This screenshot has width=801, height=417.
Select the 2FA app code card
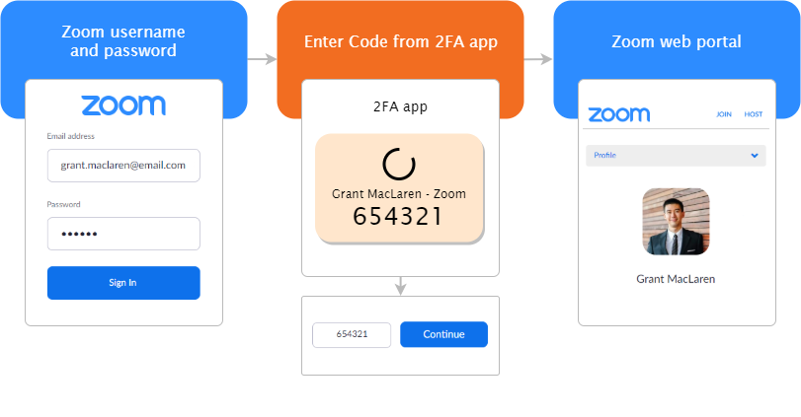(399, 189)
